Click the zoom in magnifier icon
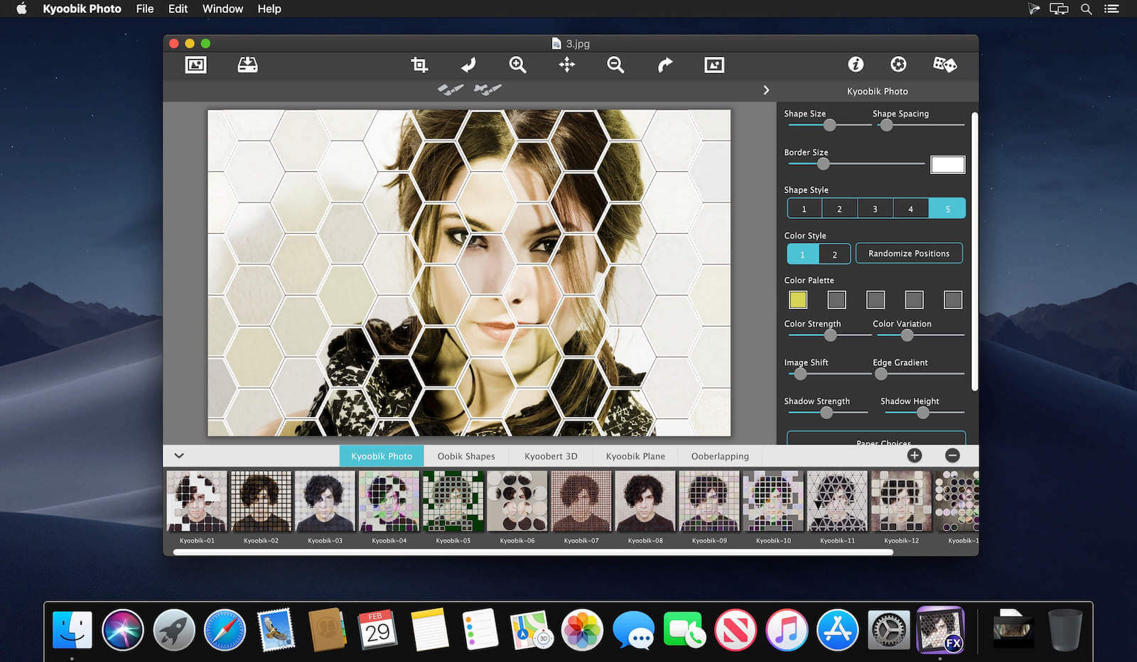The width and height of the screenshot is (1137, 662). [x=517, y=65]
